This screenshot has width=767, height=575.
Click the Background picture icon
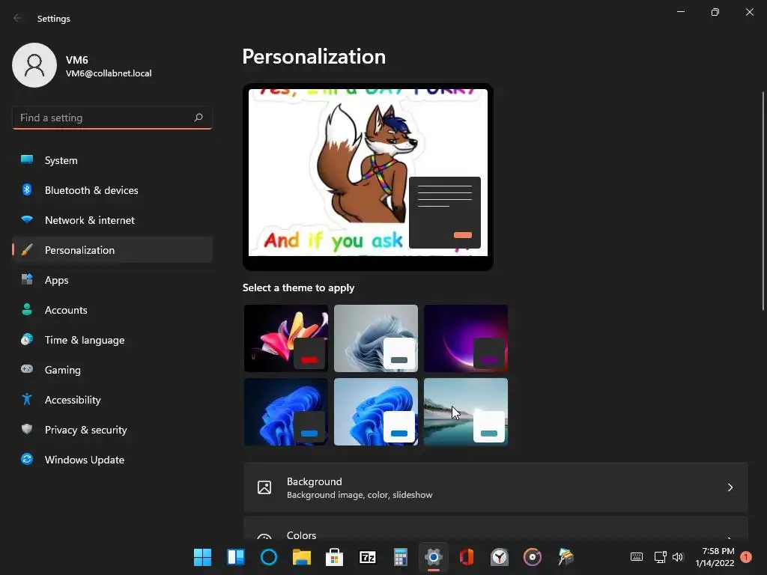tap(264, 487)
